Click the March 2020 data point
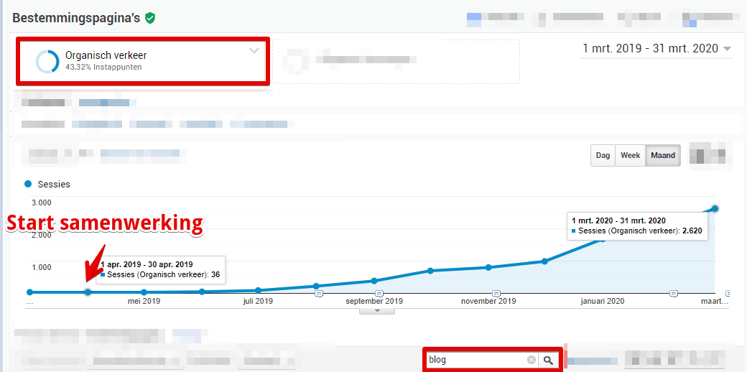Screen dimensions: 747x372 (715, 208)
